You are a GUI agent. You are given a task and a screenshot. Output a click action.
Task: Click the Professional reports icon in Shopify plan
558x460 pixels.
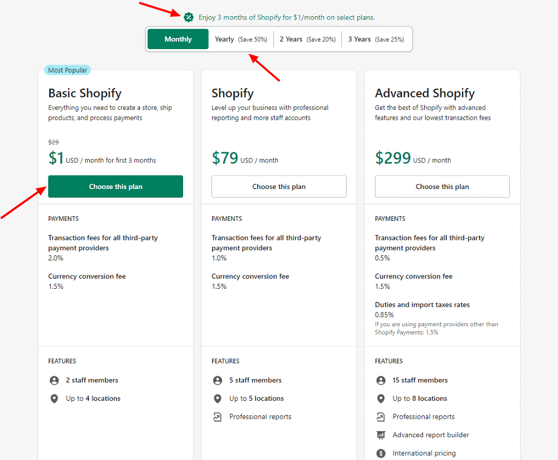pyautogui.click(x=218, y=417)
